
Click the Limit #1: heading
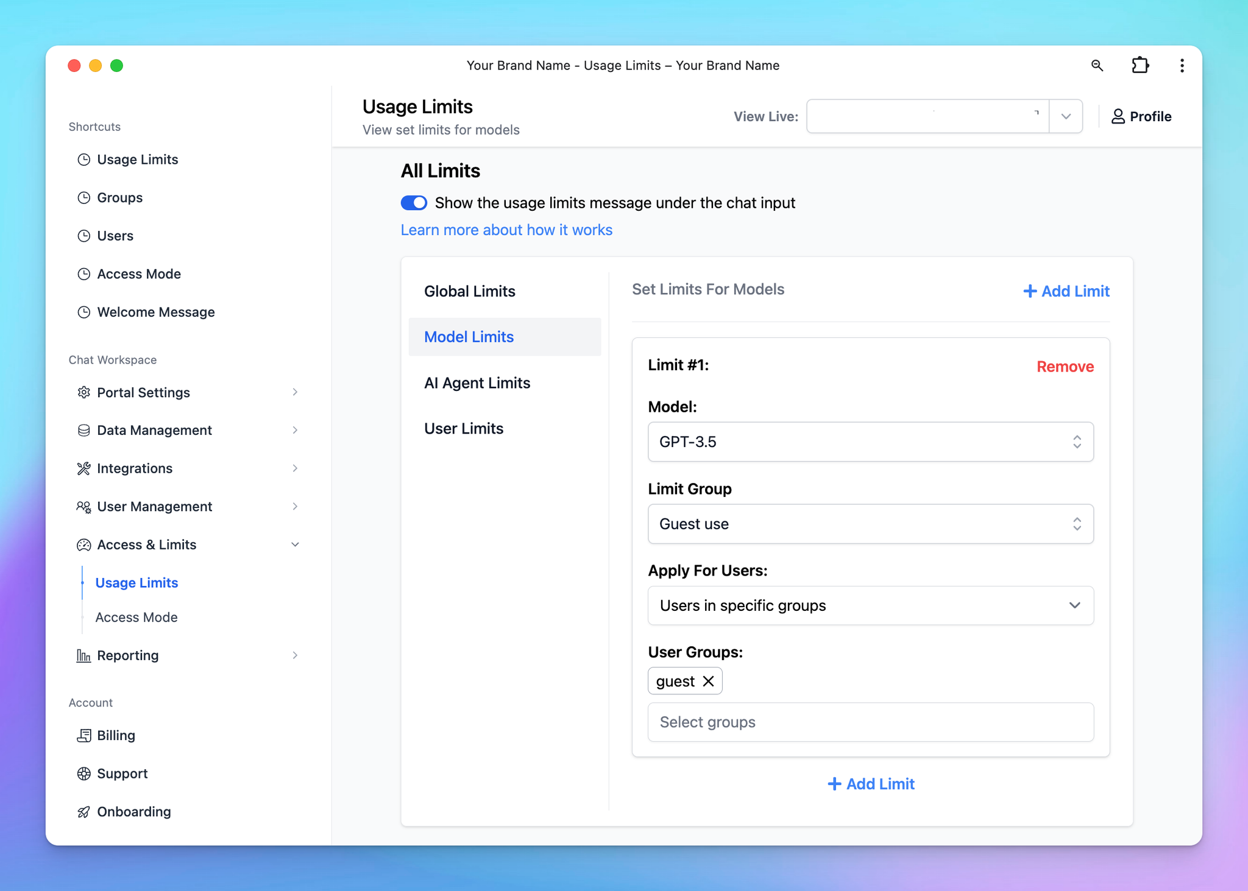click(x=678, y=365)
